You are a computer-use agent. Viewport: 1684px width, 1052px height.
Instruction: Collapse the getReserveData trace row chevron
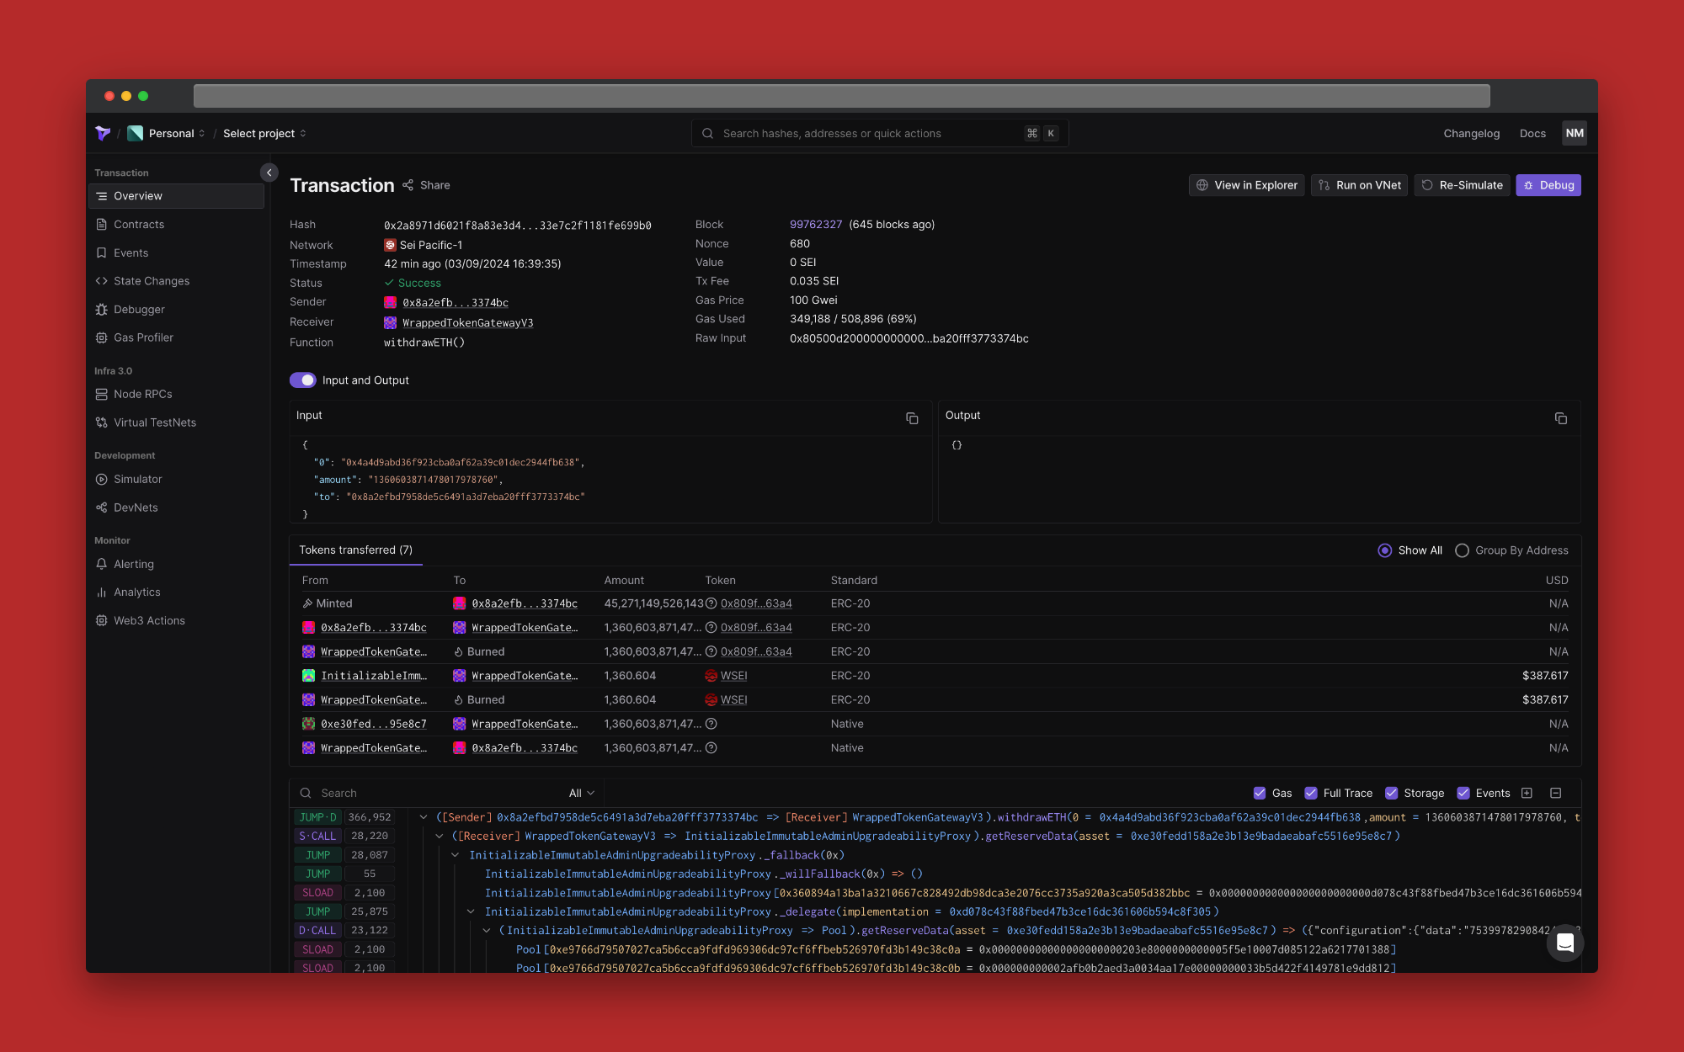(x=440, y=836)
